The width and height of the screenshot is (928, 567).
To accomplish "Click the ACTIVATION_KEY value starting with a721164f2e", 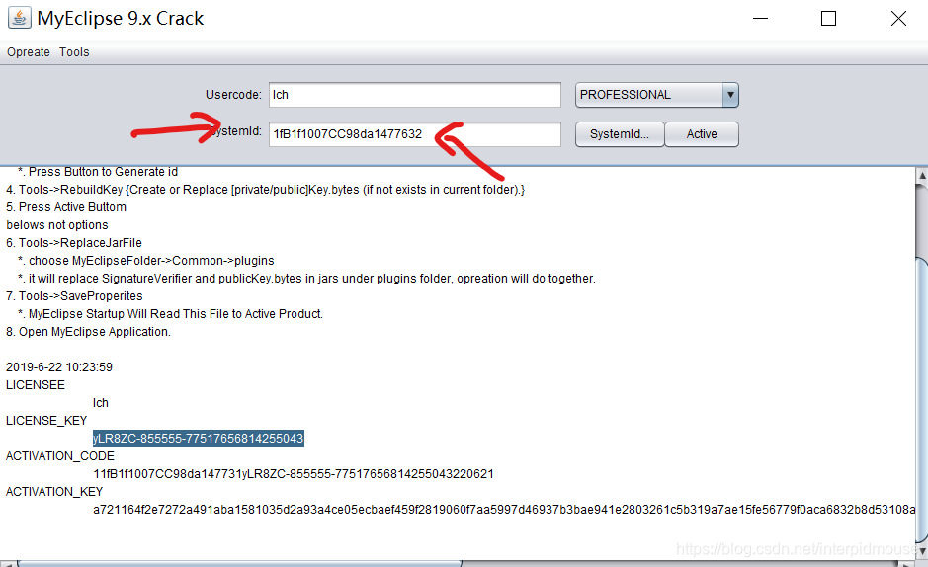I will (504, 510).
